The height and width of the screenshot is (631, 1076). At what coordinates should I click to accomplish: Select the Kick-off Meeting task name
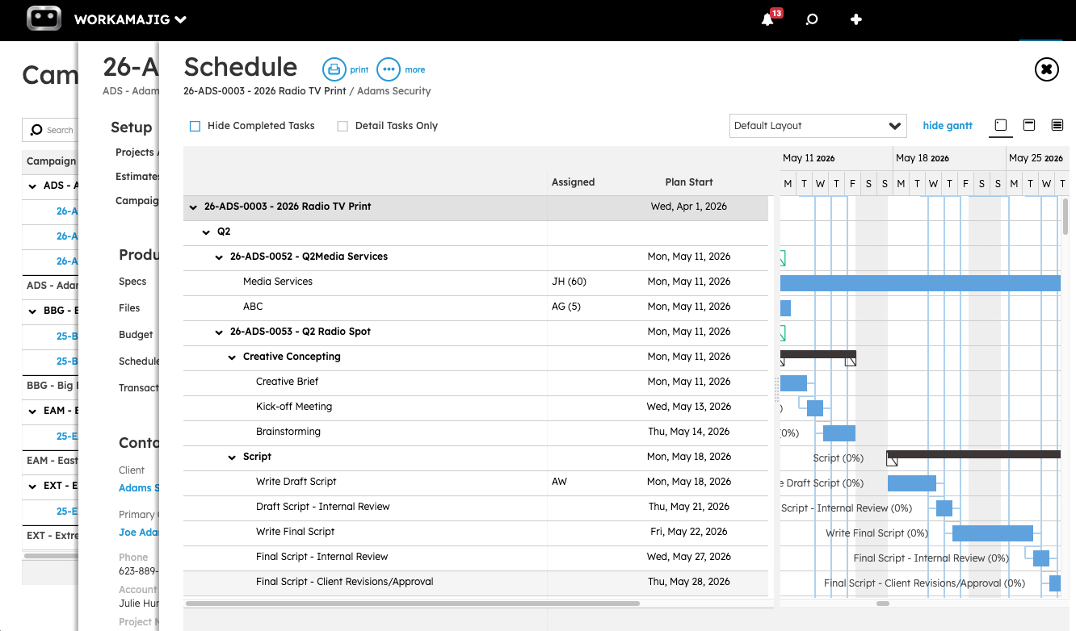(294, 407)
